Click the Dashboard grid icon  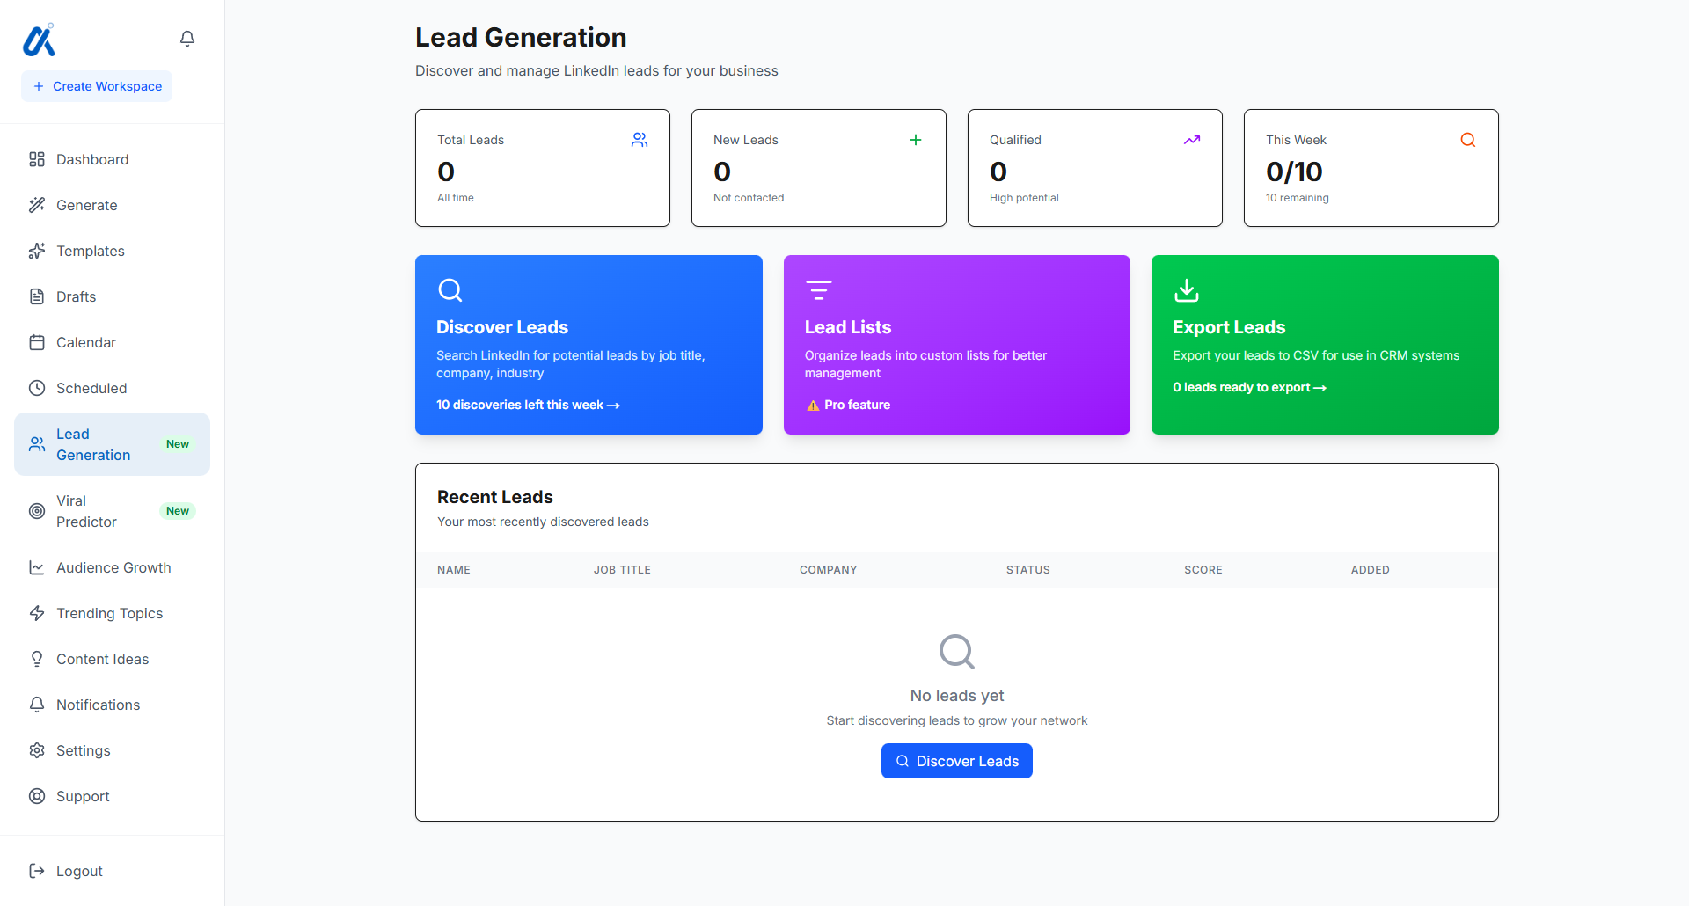(x=37, y=159)
